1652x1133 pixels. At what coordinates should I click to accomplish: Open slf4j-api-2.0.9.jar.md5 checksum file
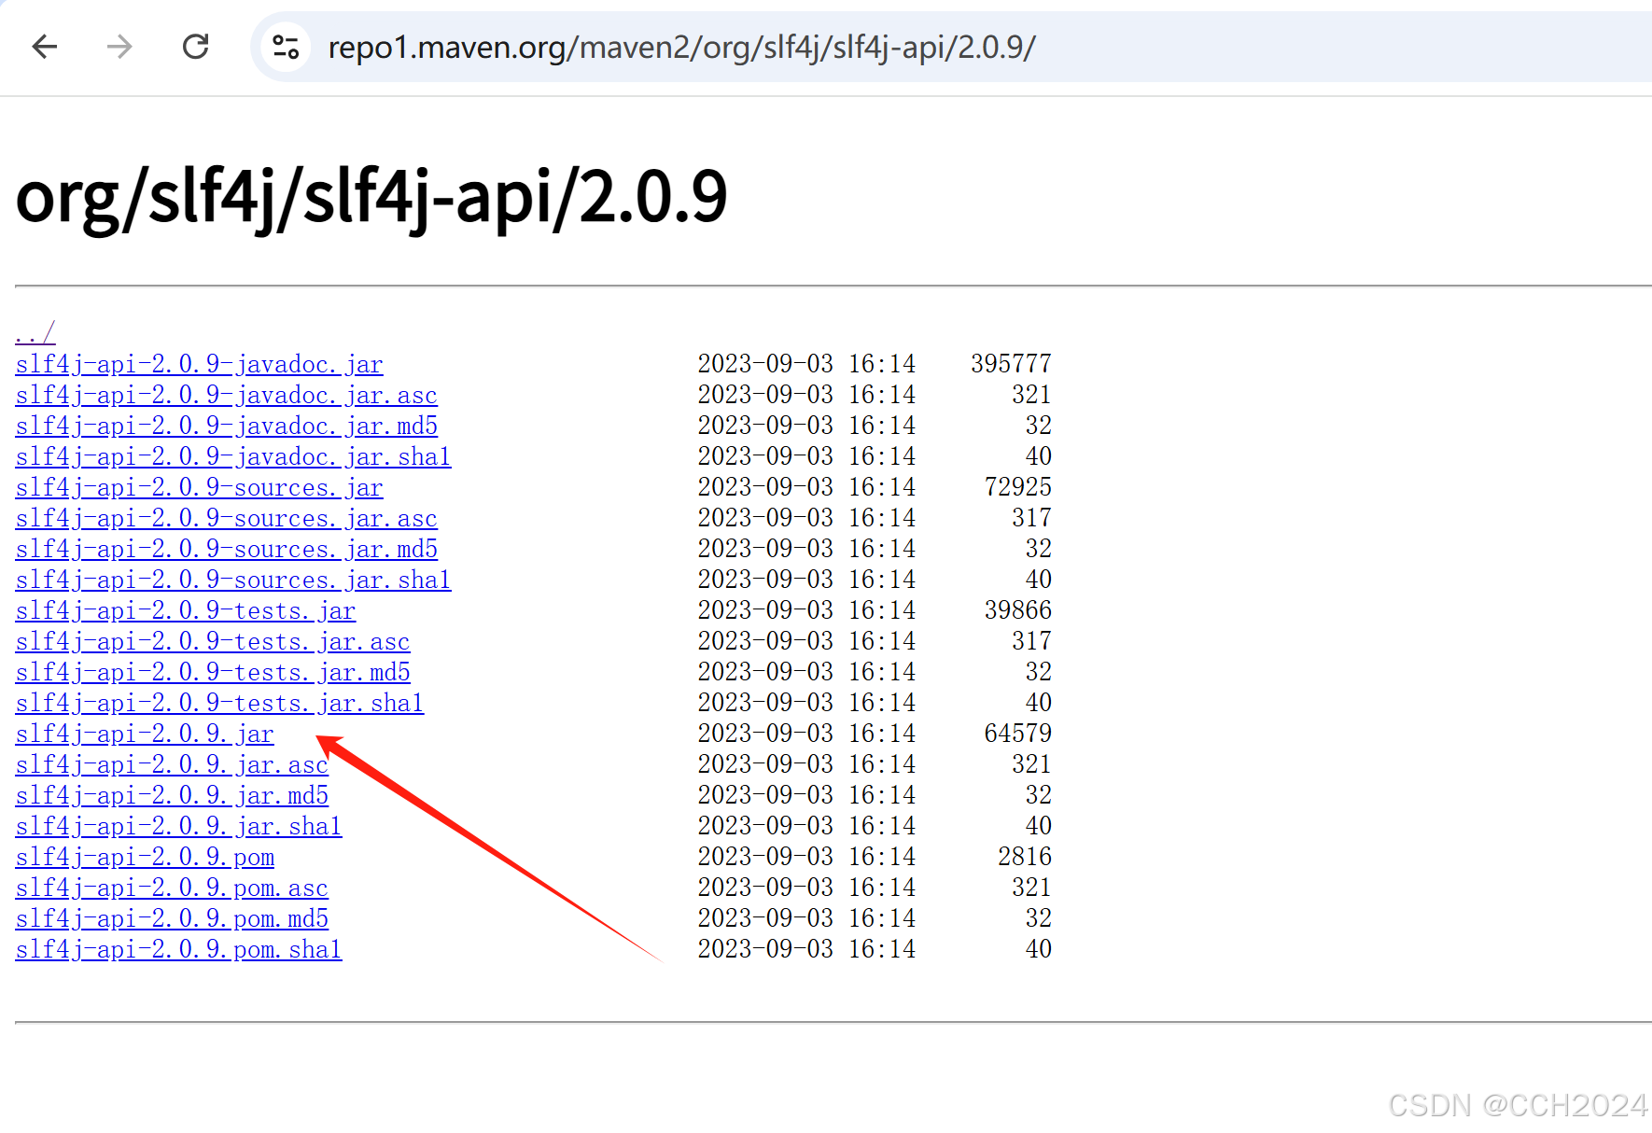[172, 795]
